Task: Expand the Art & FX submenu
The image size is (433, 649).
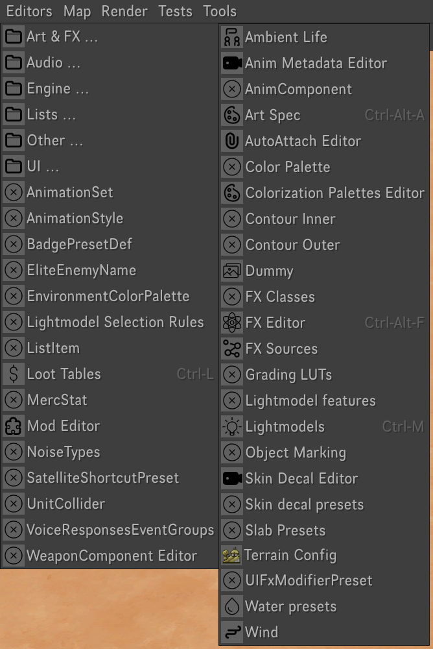Action: (x=62, y=36)
